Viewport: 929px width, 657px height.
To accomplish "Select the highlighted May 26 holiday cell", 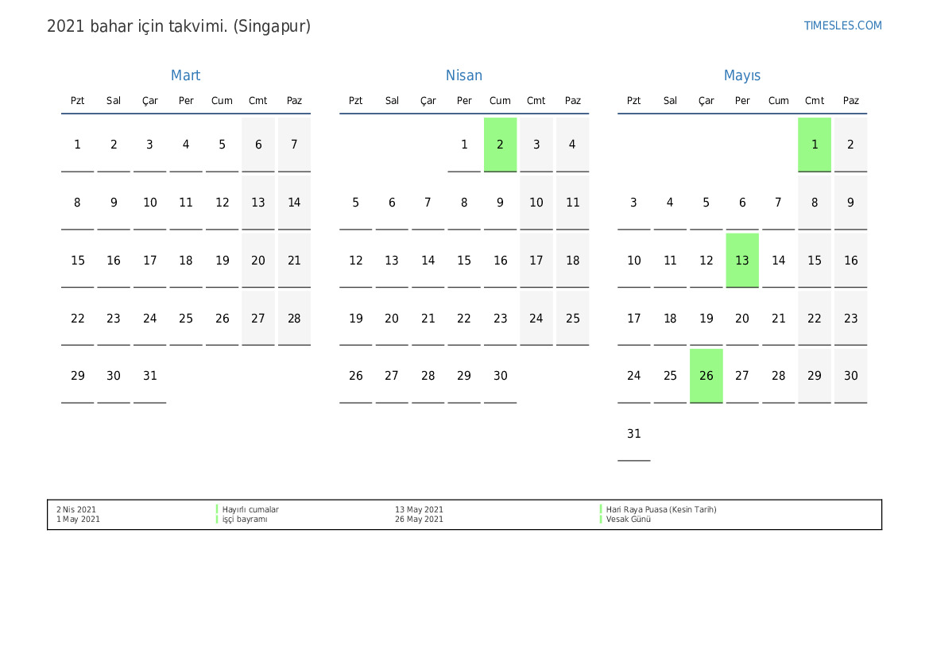I will (706, 376).
